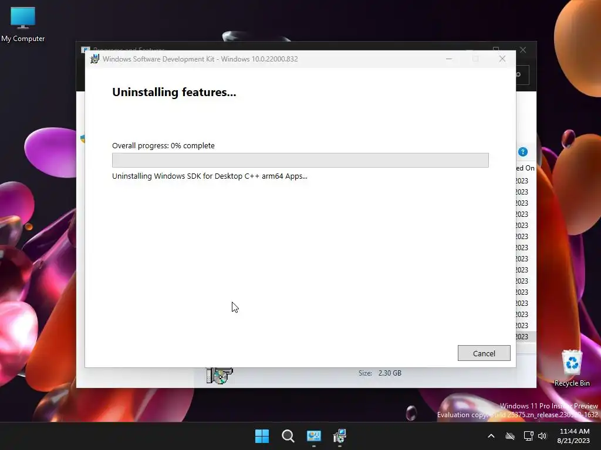Click the arm64 Apps uninstall status text

210,176
